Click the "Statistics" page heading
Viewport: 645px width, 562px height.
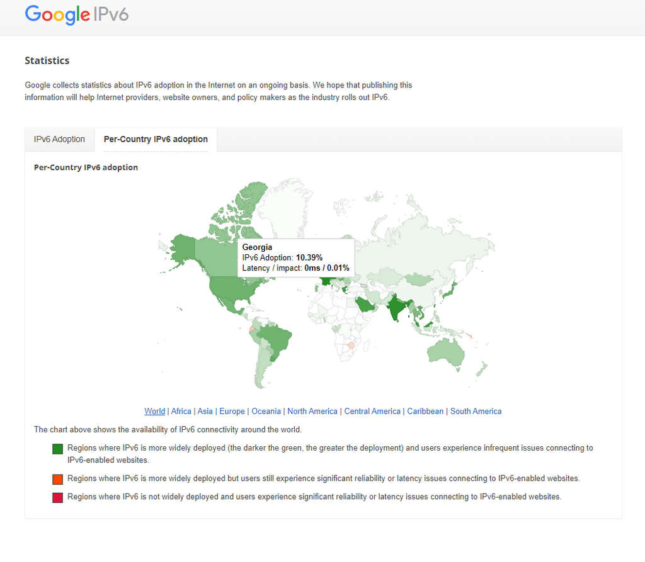tap(47, 60)
